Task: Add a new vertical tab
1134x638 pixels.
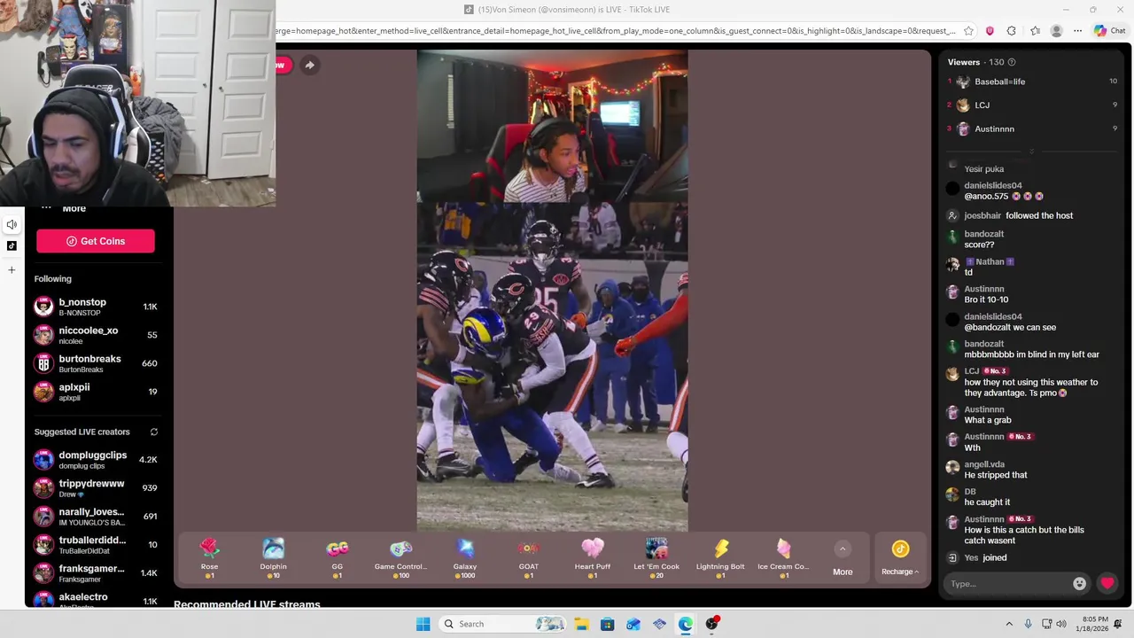Action: coord(12,270)
